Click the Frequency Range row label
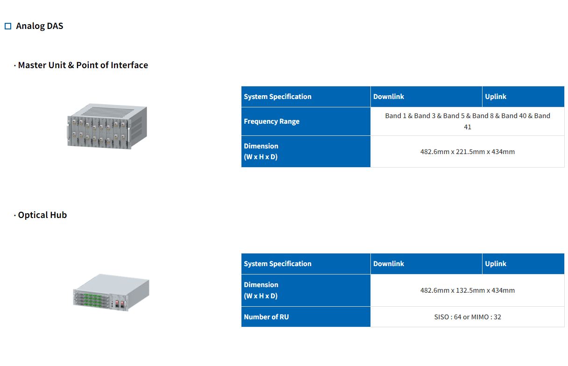Screen dimensions: 568x366 pos(306,121)
